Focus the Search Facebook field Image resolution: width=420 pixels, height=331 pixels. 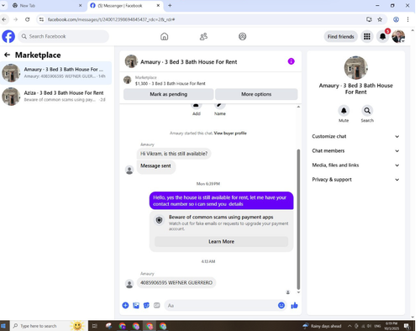point(64,36)
